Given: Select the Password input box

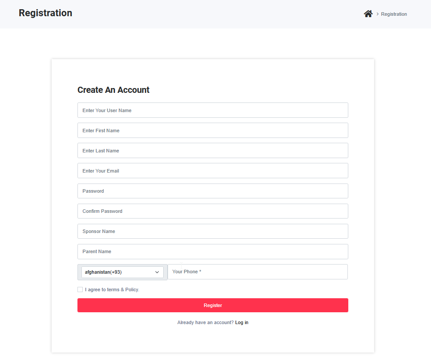Looking at the screenshot, I should pyautogui.click(x=213, y=191).
